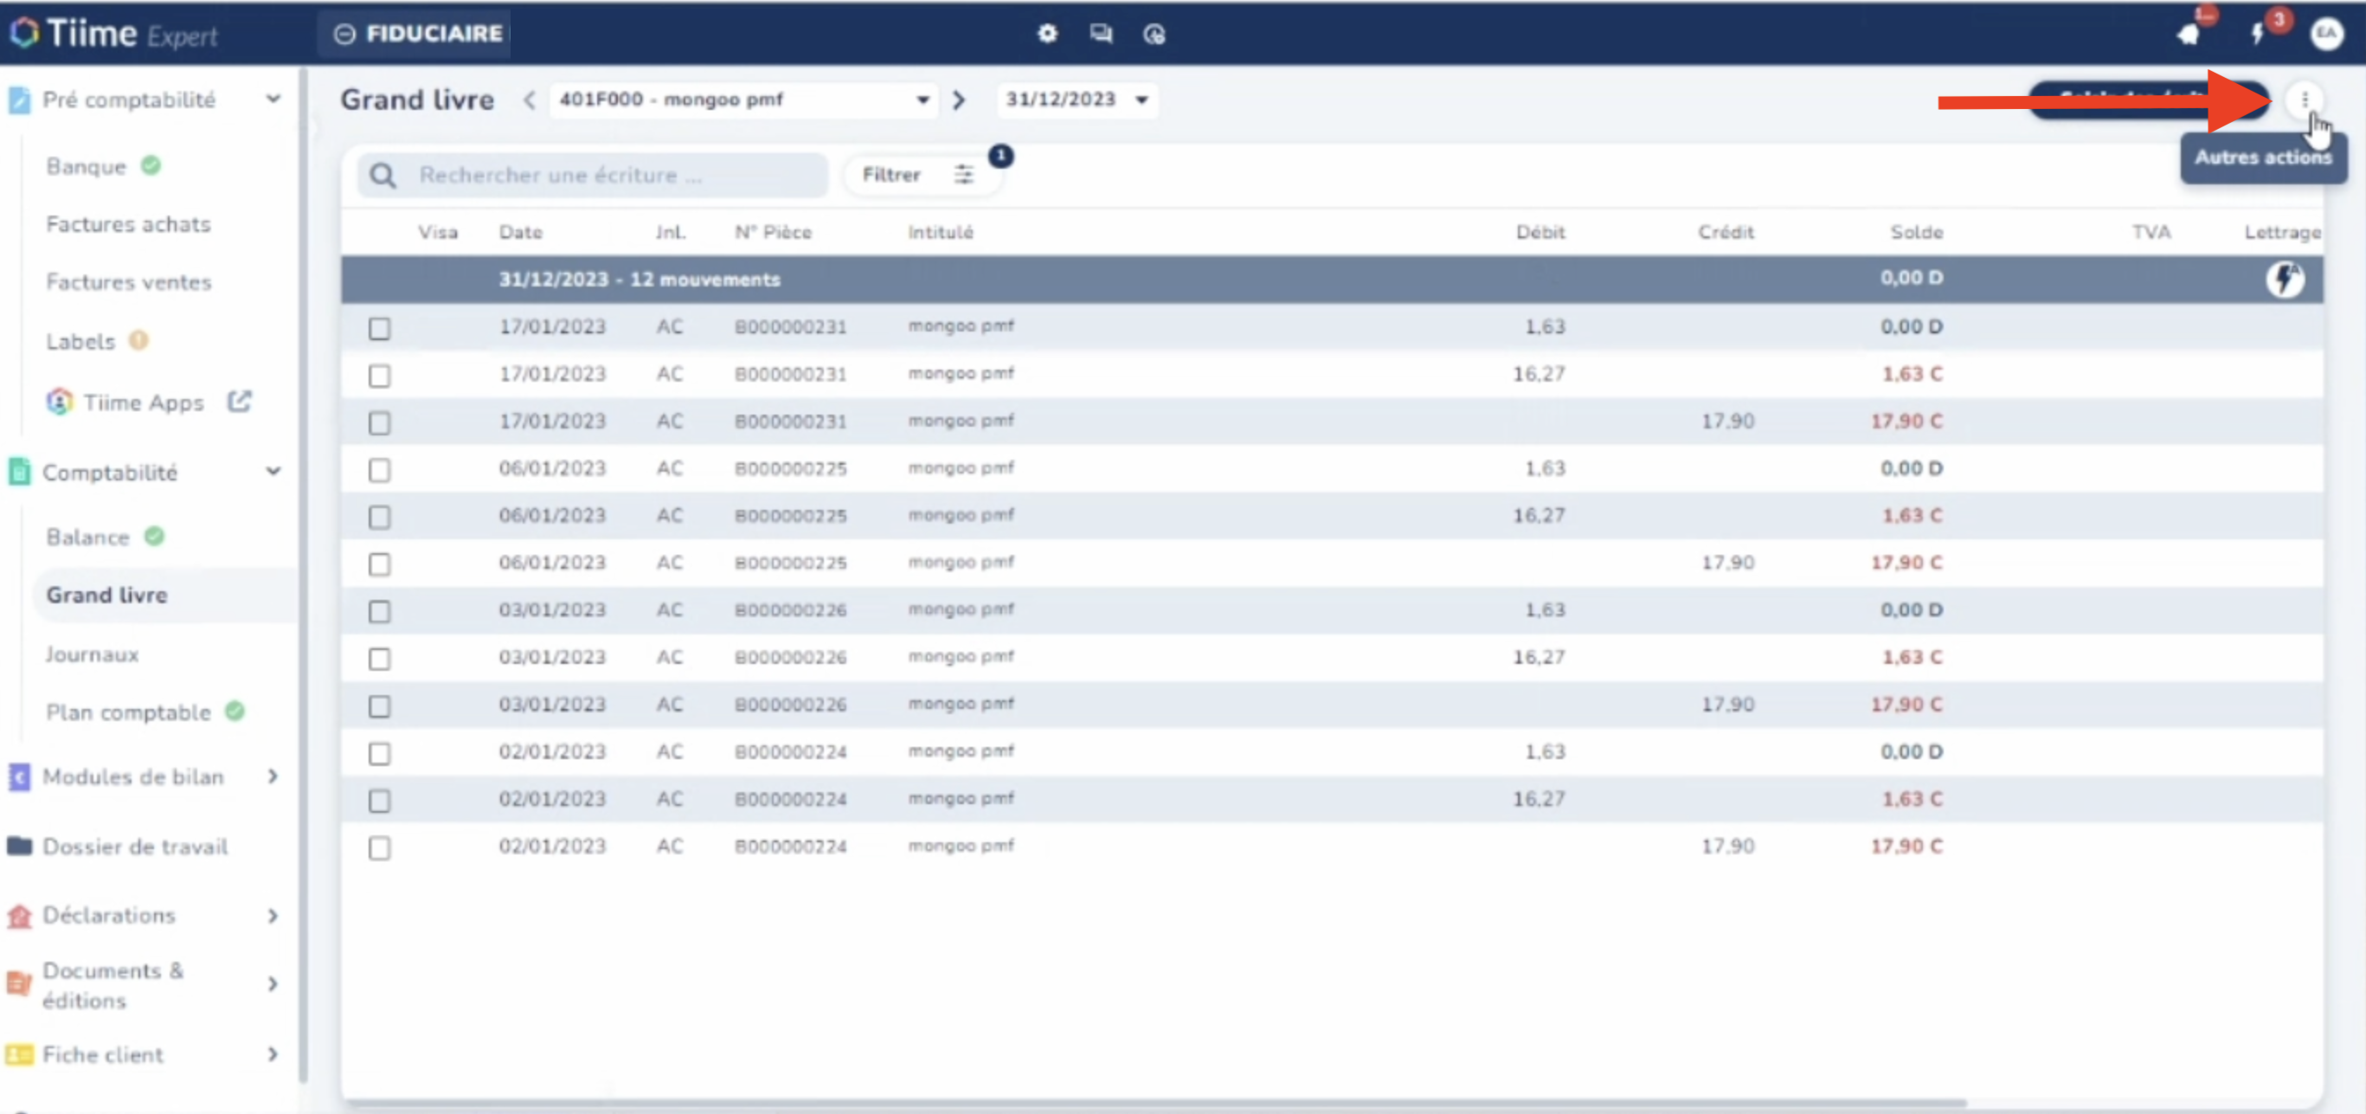Check 06/01/2023 row with crédit 17,90
The height and width of the screenshot is (1114, 2366).
379,563
